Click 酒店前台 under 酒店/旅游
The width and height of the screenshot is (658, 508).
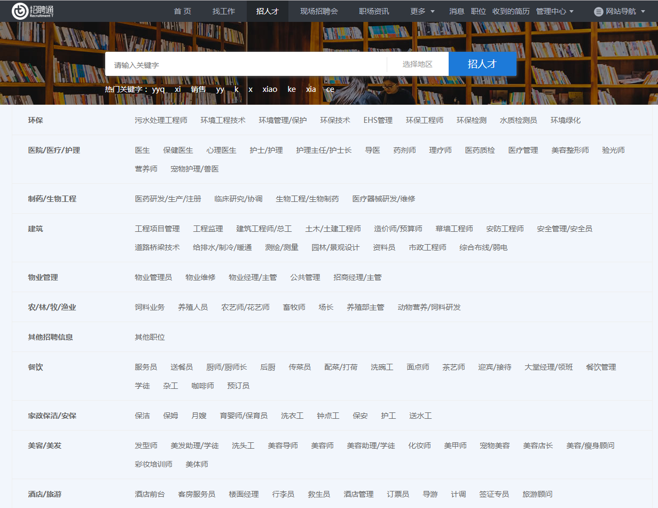[x=150, y=494]
